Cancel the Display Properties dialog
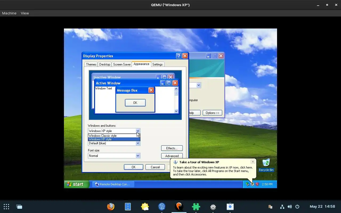The width and height of the screenshot is (341, 213). pyautogui.click(x=155, y=167)
